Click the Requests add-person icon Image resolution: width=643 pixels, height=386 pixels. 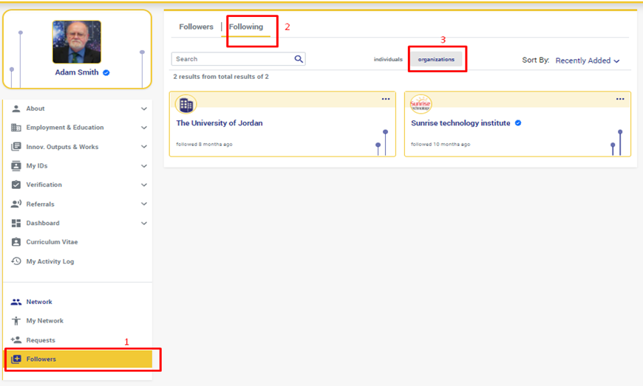pyautogui.click(x=16, y=340)
